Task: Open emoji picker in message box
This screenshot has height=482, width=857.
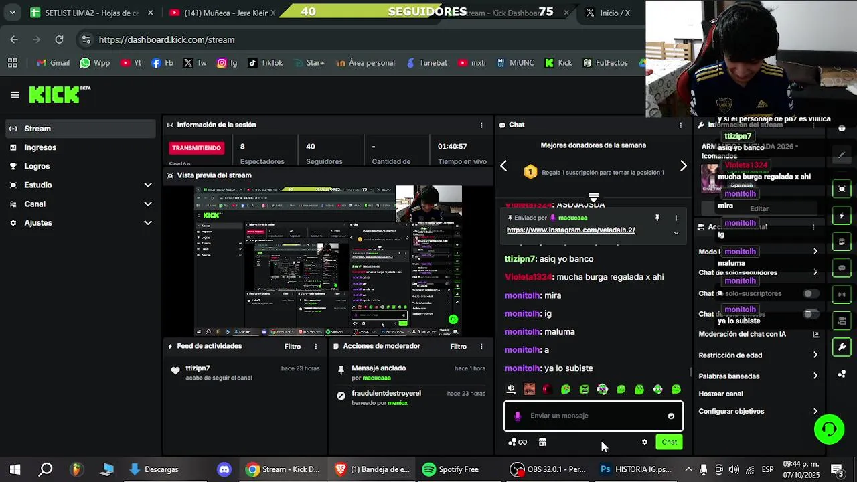Action: [671, 416]
